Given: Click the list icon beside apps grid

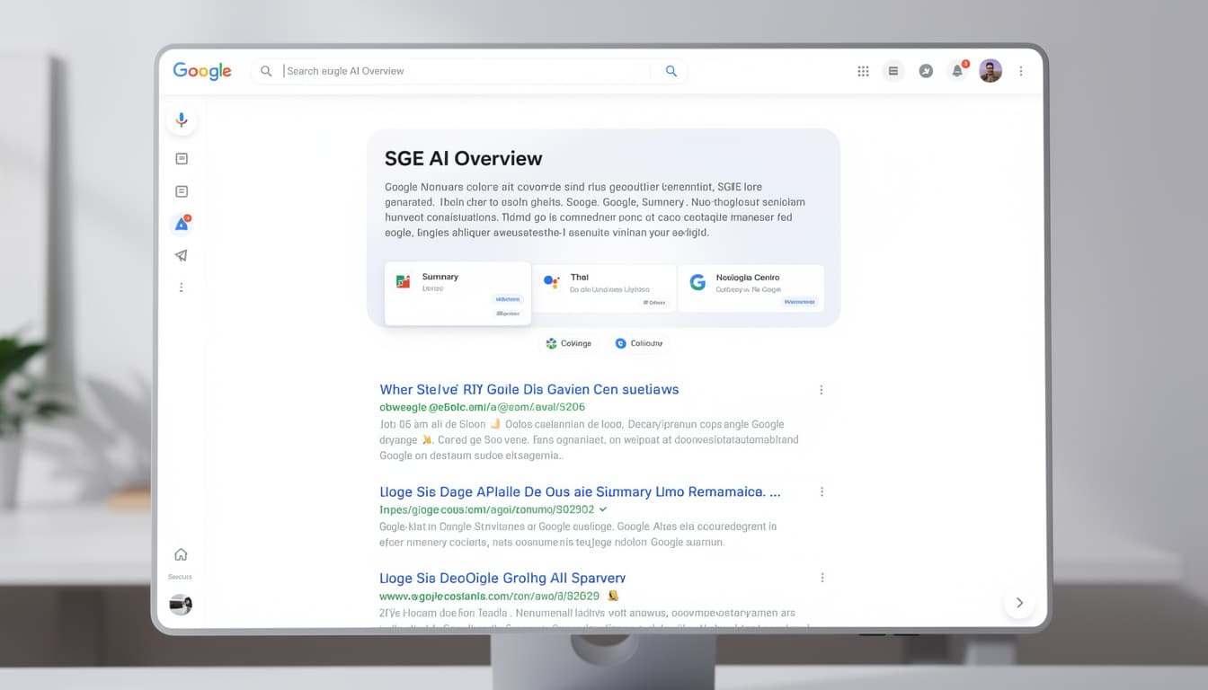Looking at the screenshot, I should [893, 71].
